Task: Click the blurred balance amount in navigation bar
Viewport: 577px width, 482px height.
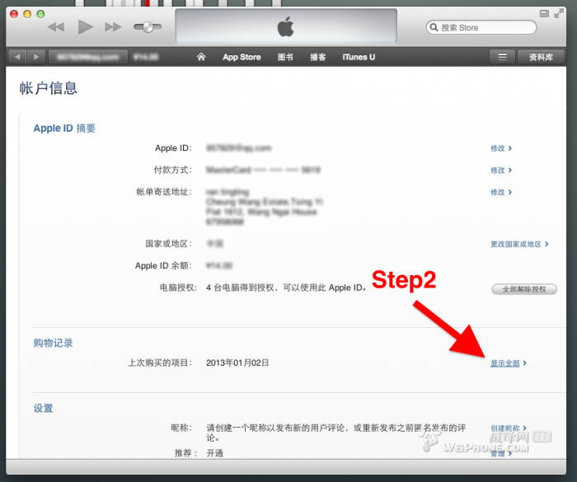Action: coord(146,57)
